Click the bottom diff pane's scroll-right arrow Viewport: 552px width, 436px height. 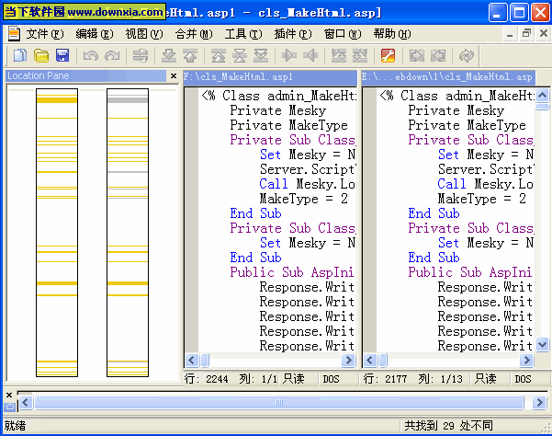tap(539, 402)
